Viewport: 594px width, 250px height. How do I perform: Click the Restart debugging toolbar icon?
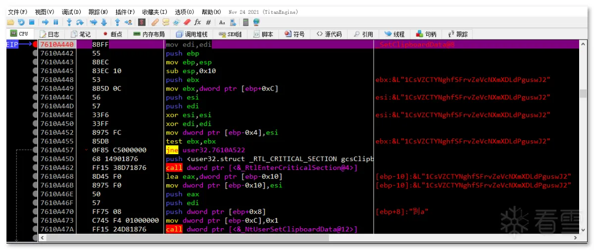(x=21, y=22)
